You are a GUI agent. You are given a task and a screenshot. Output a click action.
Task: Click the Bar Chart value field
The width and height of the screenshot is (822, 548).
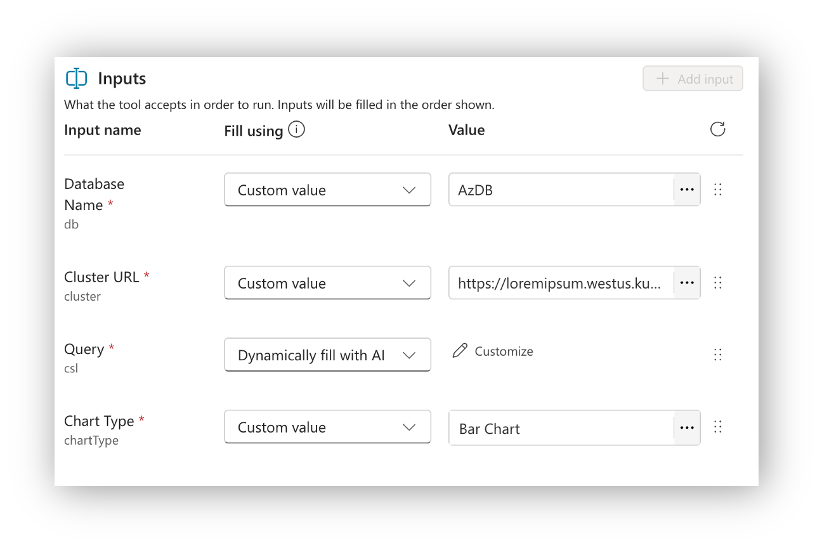point(561,428)
